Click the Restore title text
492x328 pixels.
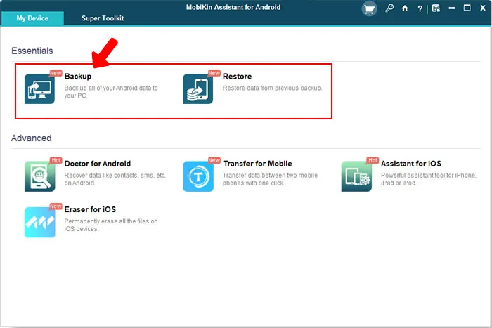coord(238,77)
